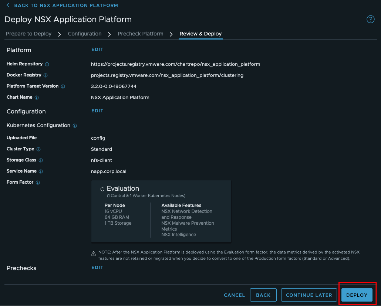Click the 'napp.corp.local' service name
This screenshot has width=381, height=306.
[109, 171]
